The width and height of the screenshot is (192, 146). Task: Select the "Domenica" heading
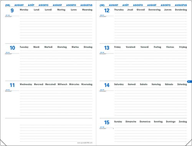(x=145, y=122)
